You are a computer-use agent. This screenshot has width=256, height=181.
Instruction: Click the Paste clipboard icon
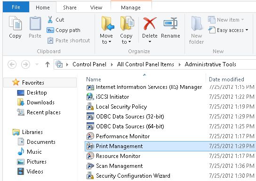[35, 24]
